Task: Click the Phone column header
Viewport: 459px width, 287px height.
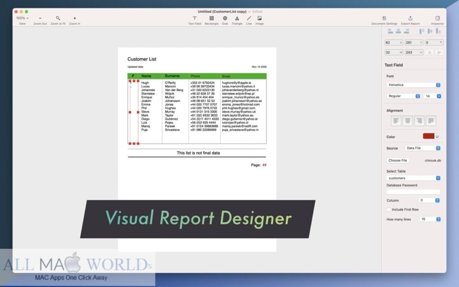Action: [x=195, y=76]
